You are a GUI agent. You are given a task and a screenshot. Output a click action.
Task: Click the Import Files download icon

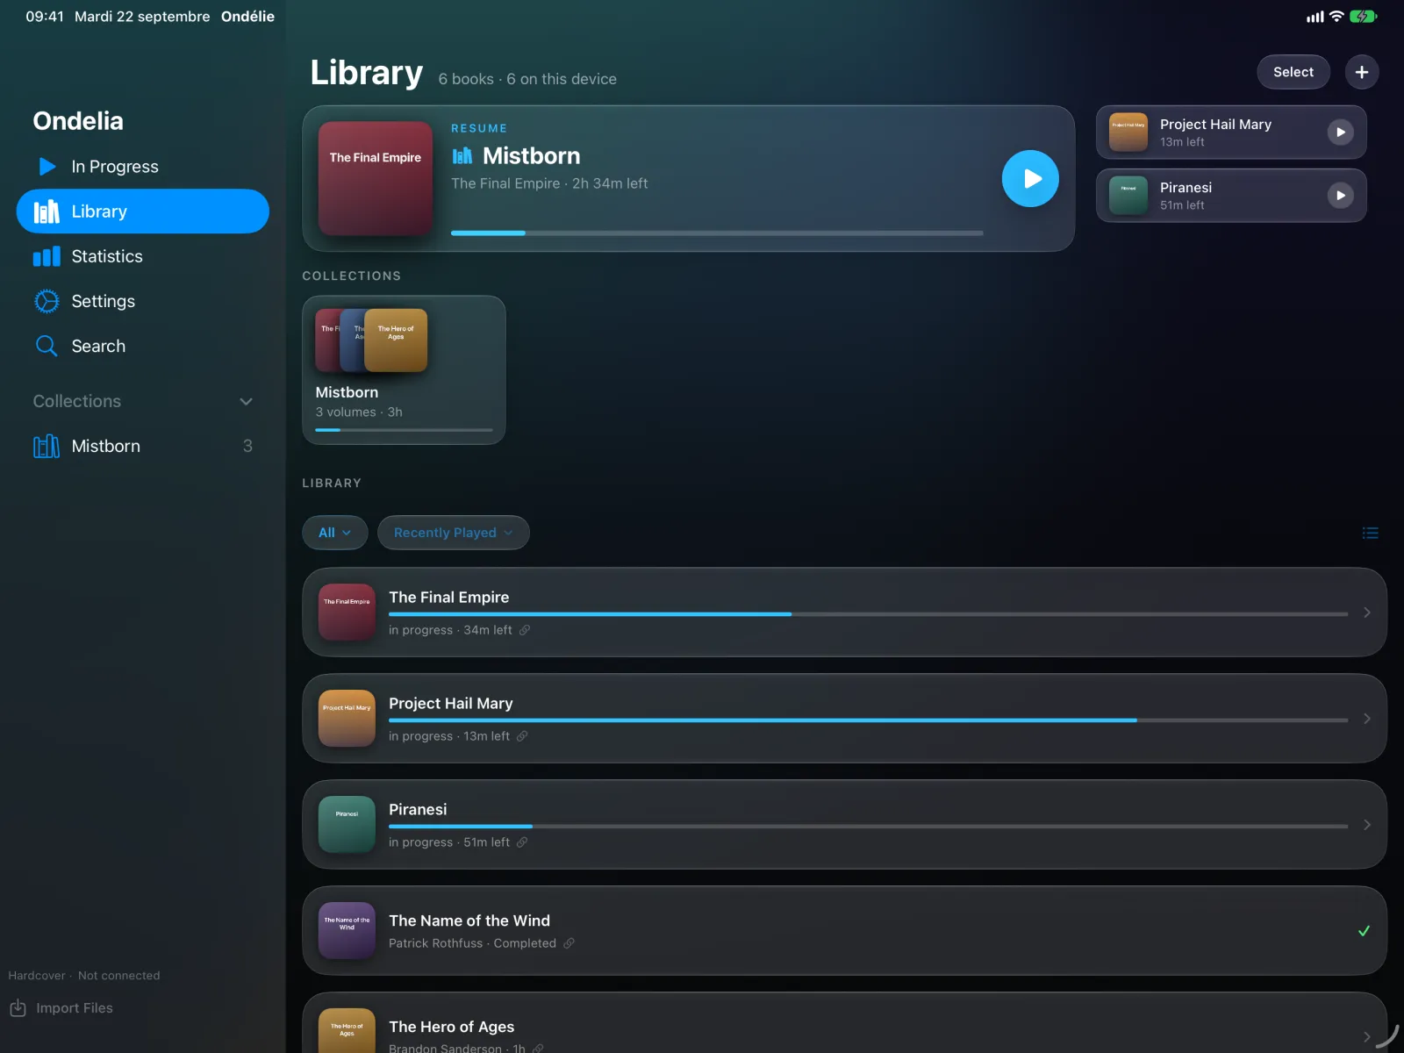click(18, 1008)
